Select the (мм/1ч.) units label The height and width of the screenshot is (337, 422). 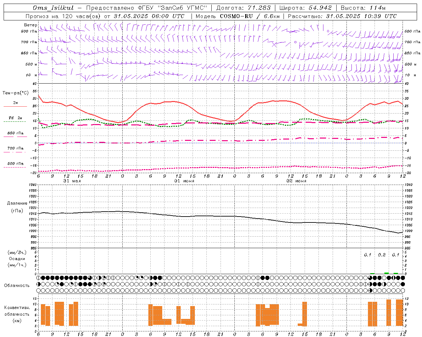tap(17, 265)
